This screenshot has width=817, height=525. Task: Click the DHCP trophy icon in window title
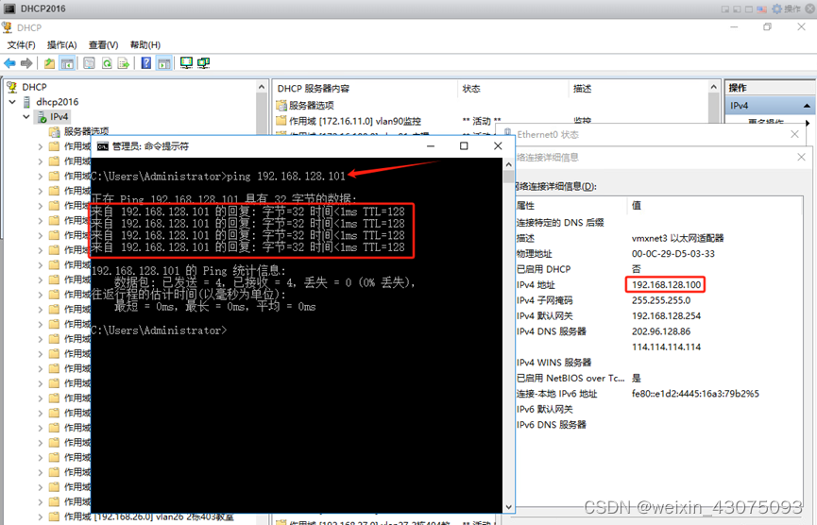click(x=8, y=27)
